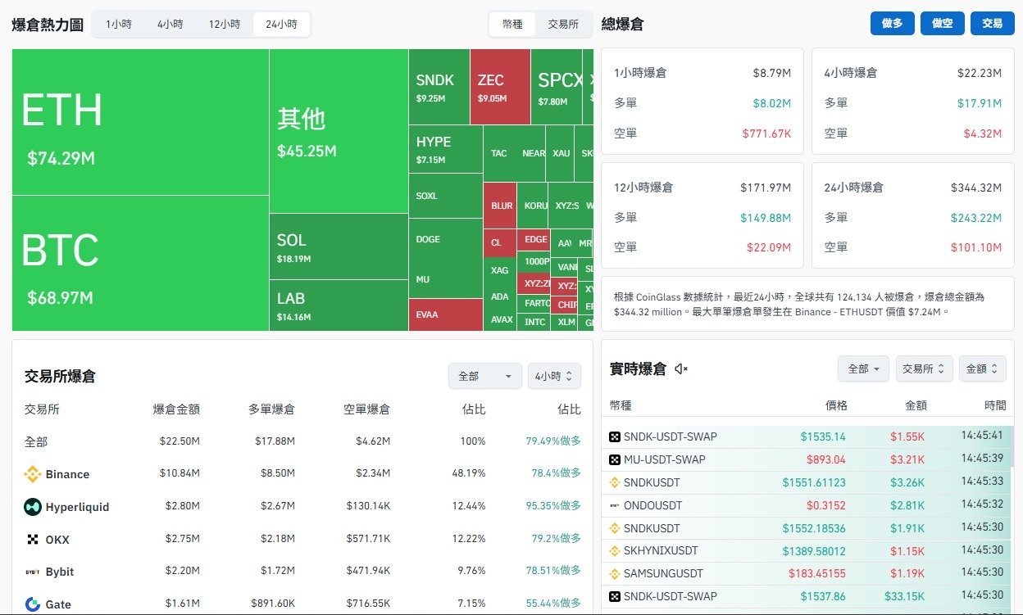Image resolution: width=1023 pixels, height=615 pixels.
Task: Click the Gate logo icon
Action: [33, 604]
